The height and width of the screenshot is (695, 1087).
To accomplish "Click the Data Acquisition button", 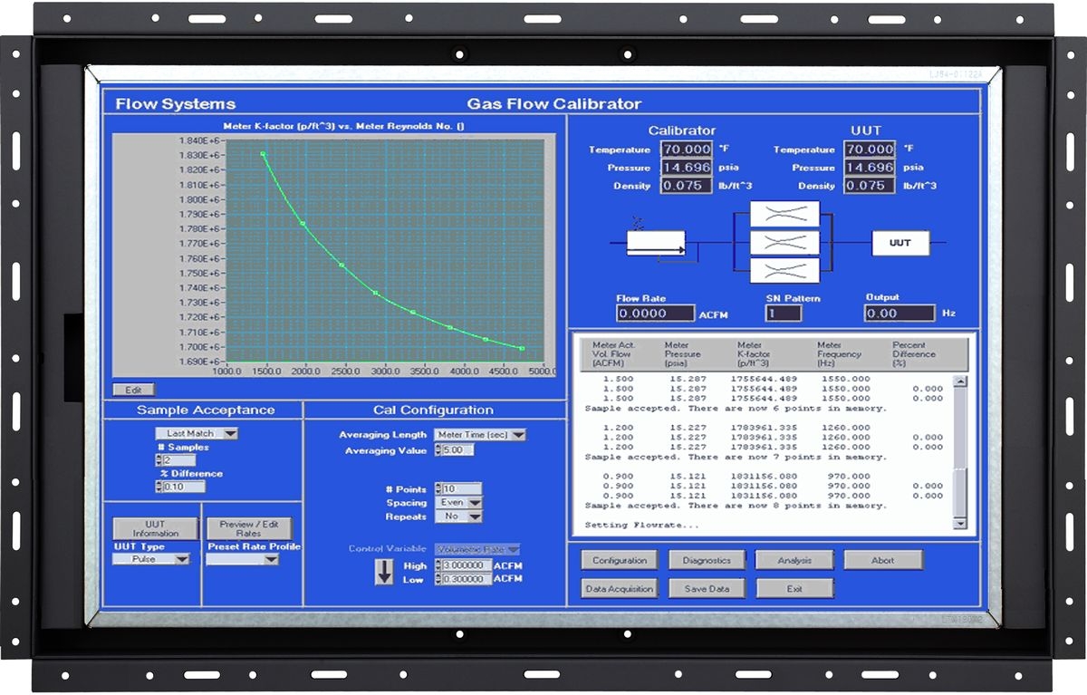I will (x=620, y=588).
